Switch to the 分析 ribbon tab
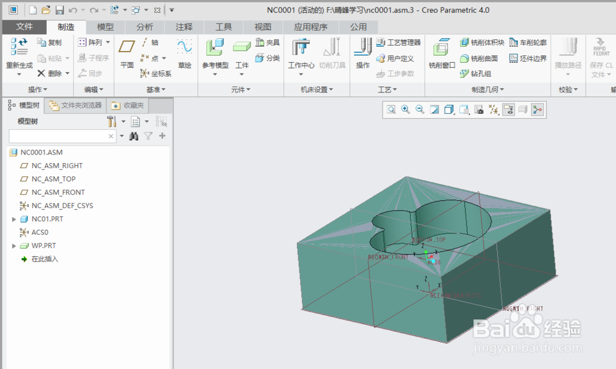Image resolution: width=616 pixels, height=369 pixels. (x=145, y=26)
